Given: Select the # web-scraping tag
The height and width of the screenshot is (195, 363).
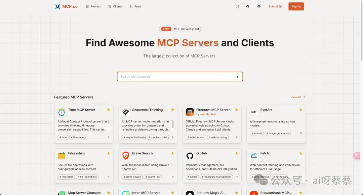Looking at the screenshot, I should (x=217, y=137).
